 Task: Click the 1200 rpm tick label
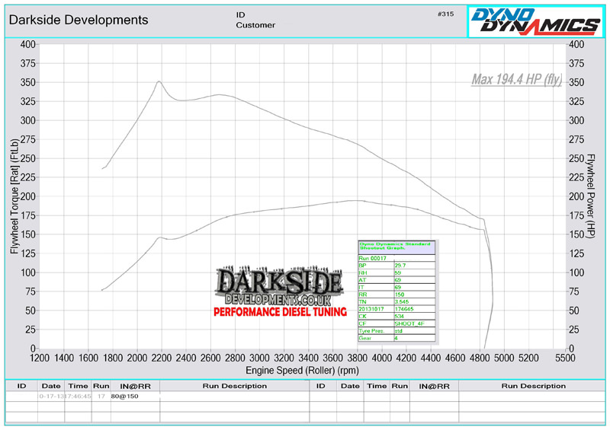coord(40,358)
